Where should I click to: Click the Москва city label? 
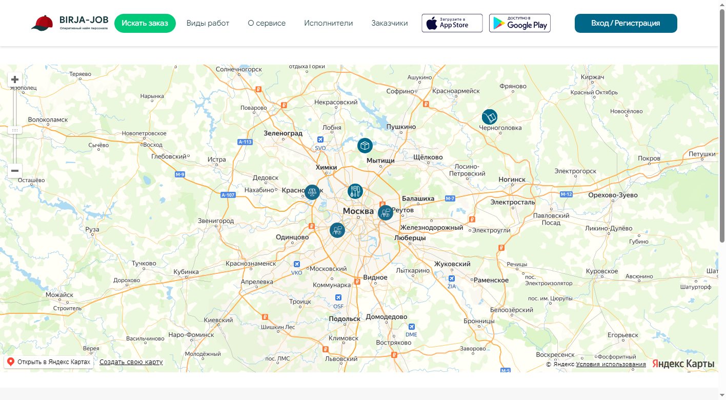(358, 211)
